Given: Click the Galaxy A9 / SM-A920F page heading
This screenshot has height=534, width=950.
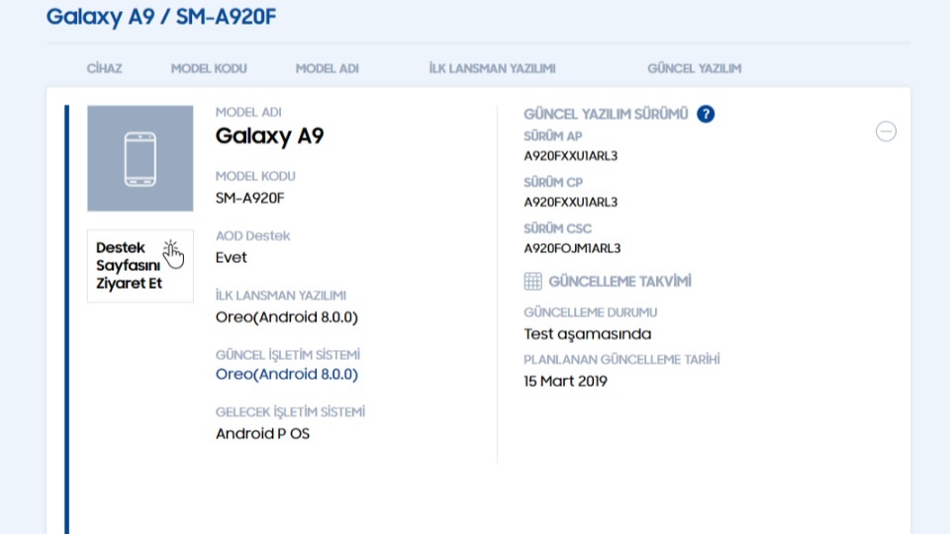Looking at the screenshot, I should point(161,17).
